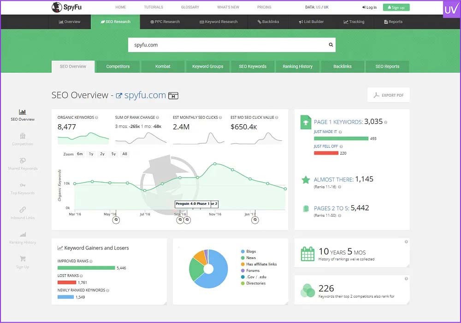Click help icon beside Just Fell Off

pyautogui.click(x=341, y=146)
